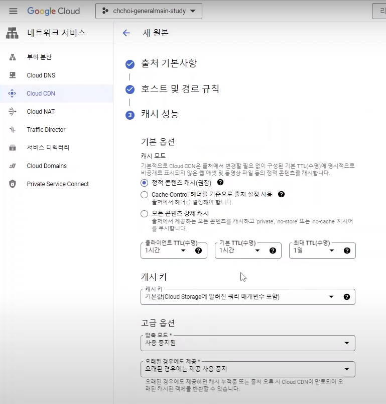The height and width of the screenshot is (404, 386).
Task: Select Cache-Control 헤더 출처 설정 radio button
Action: pyautogui.click(x=144, y=195)
